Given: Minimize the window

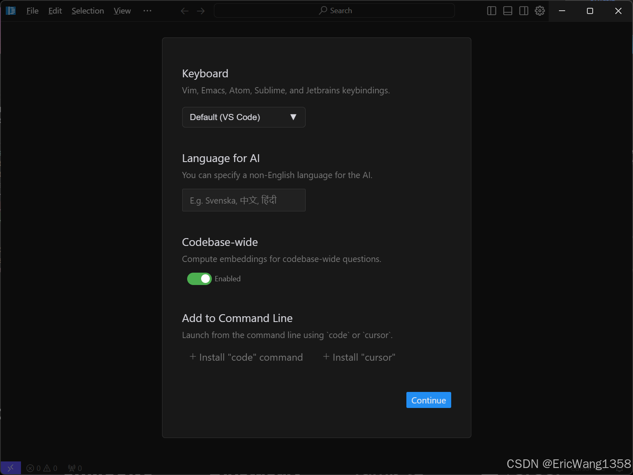Looking at the screenshot, I should coord(562,11).
